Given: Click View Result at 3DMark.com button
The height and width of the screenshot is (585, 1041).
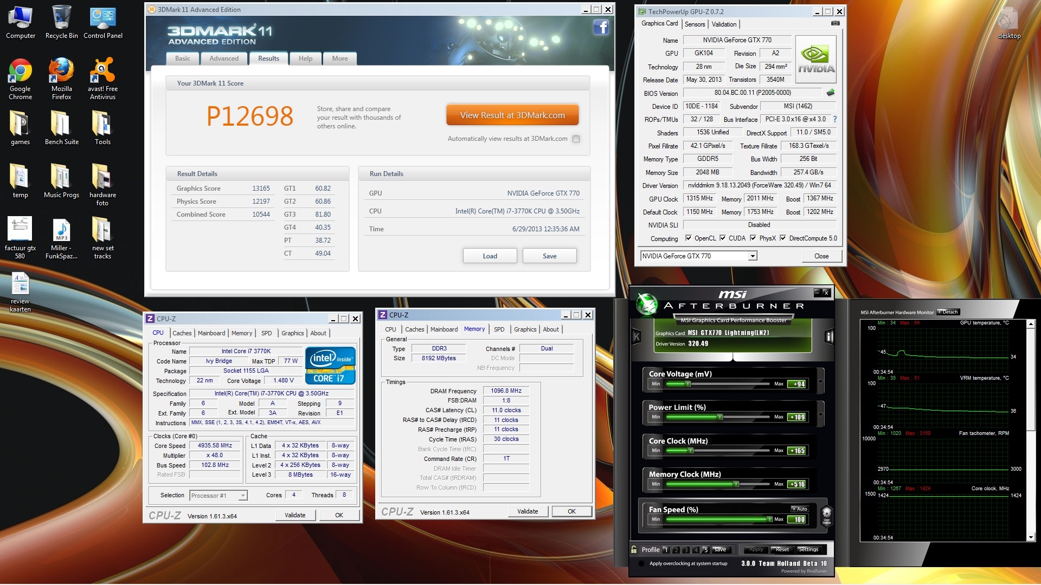Looking at the screenshot, I should coord(512,115).
